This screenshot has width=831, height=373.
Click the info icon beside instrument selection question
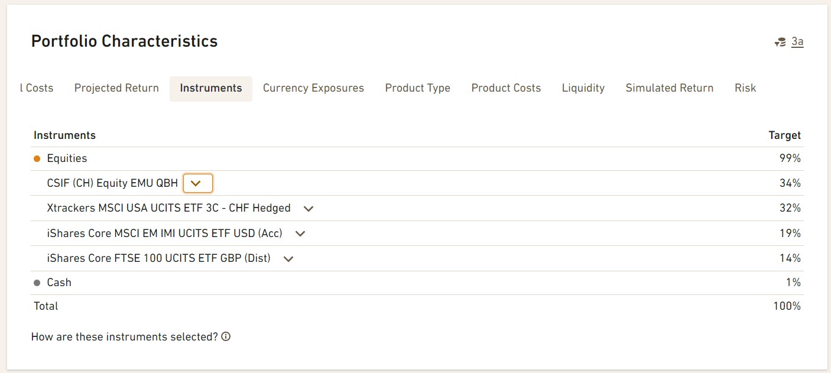point(226,337)
